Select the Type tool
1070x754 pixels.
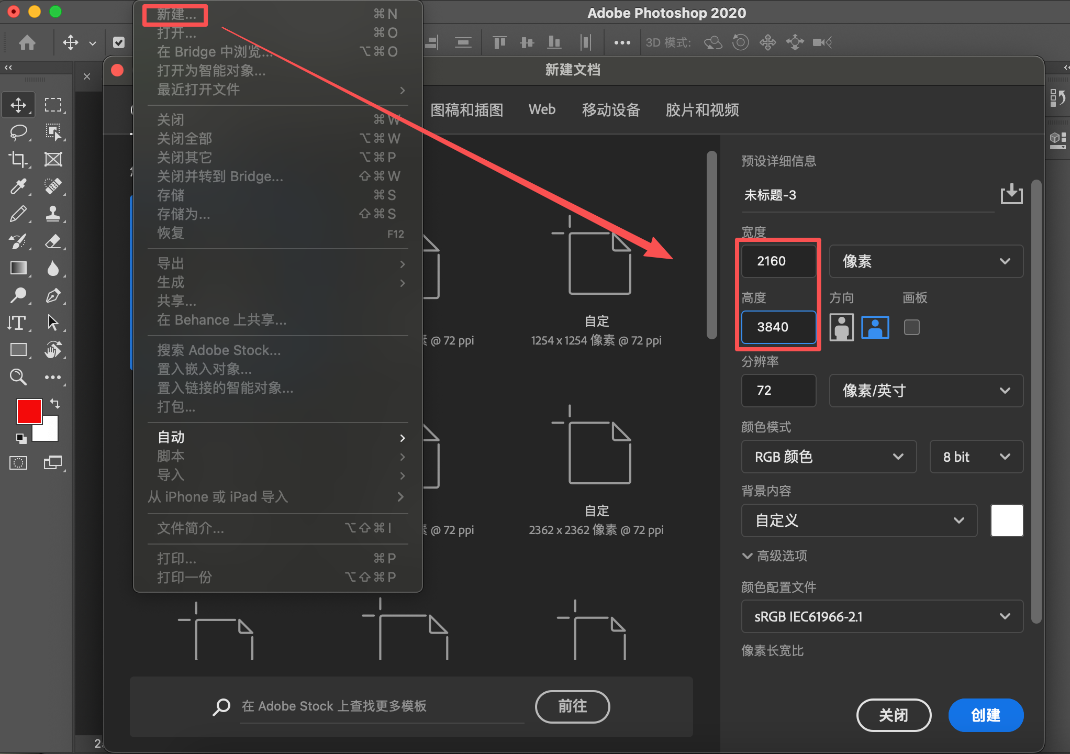(17, 323)
